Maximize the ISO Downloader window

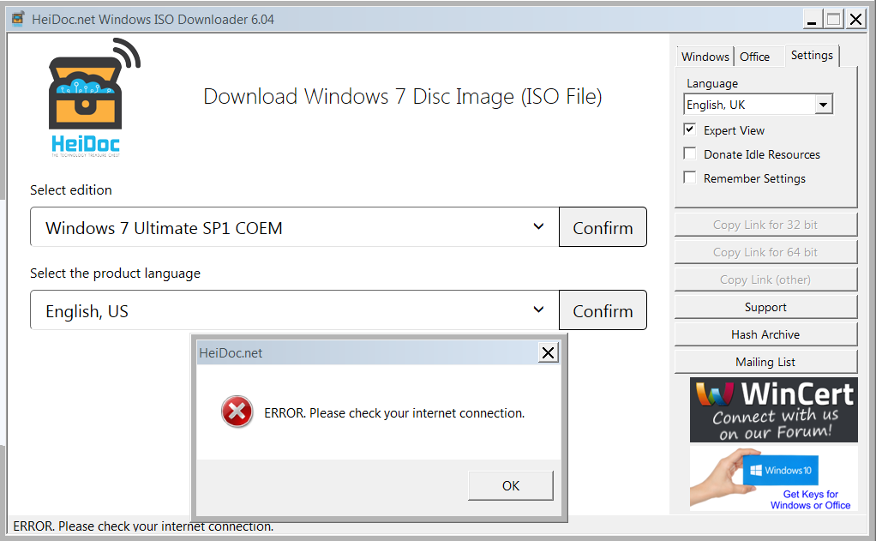point(833,20)
